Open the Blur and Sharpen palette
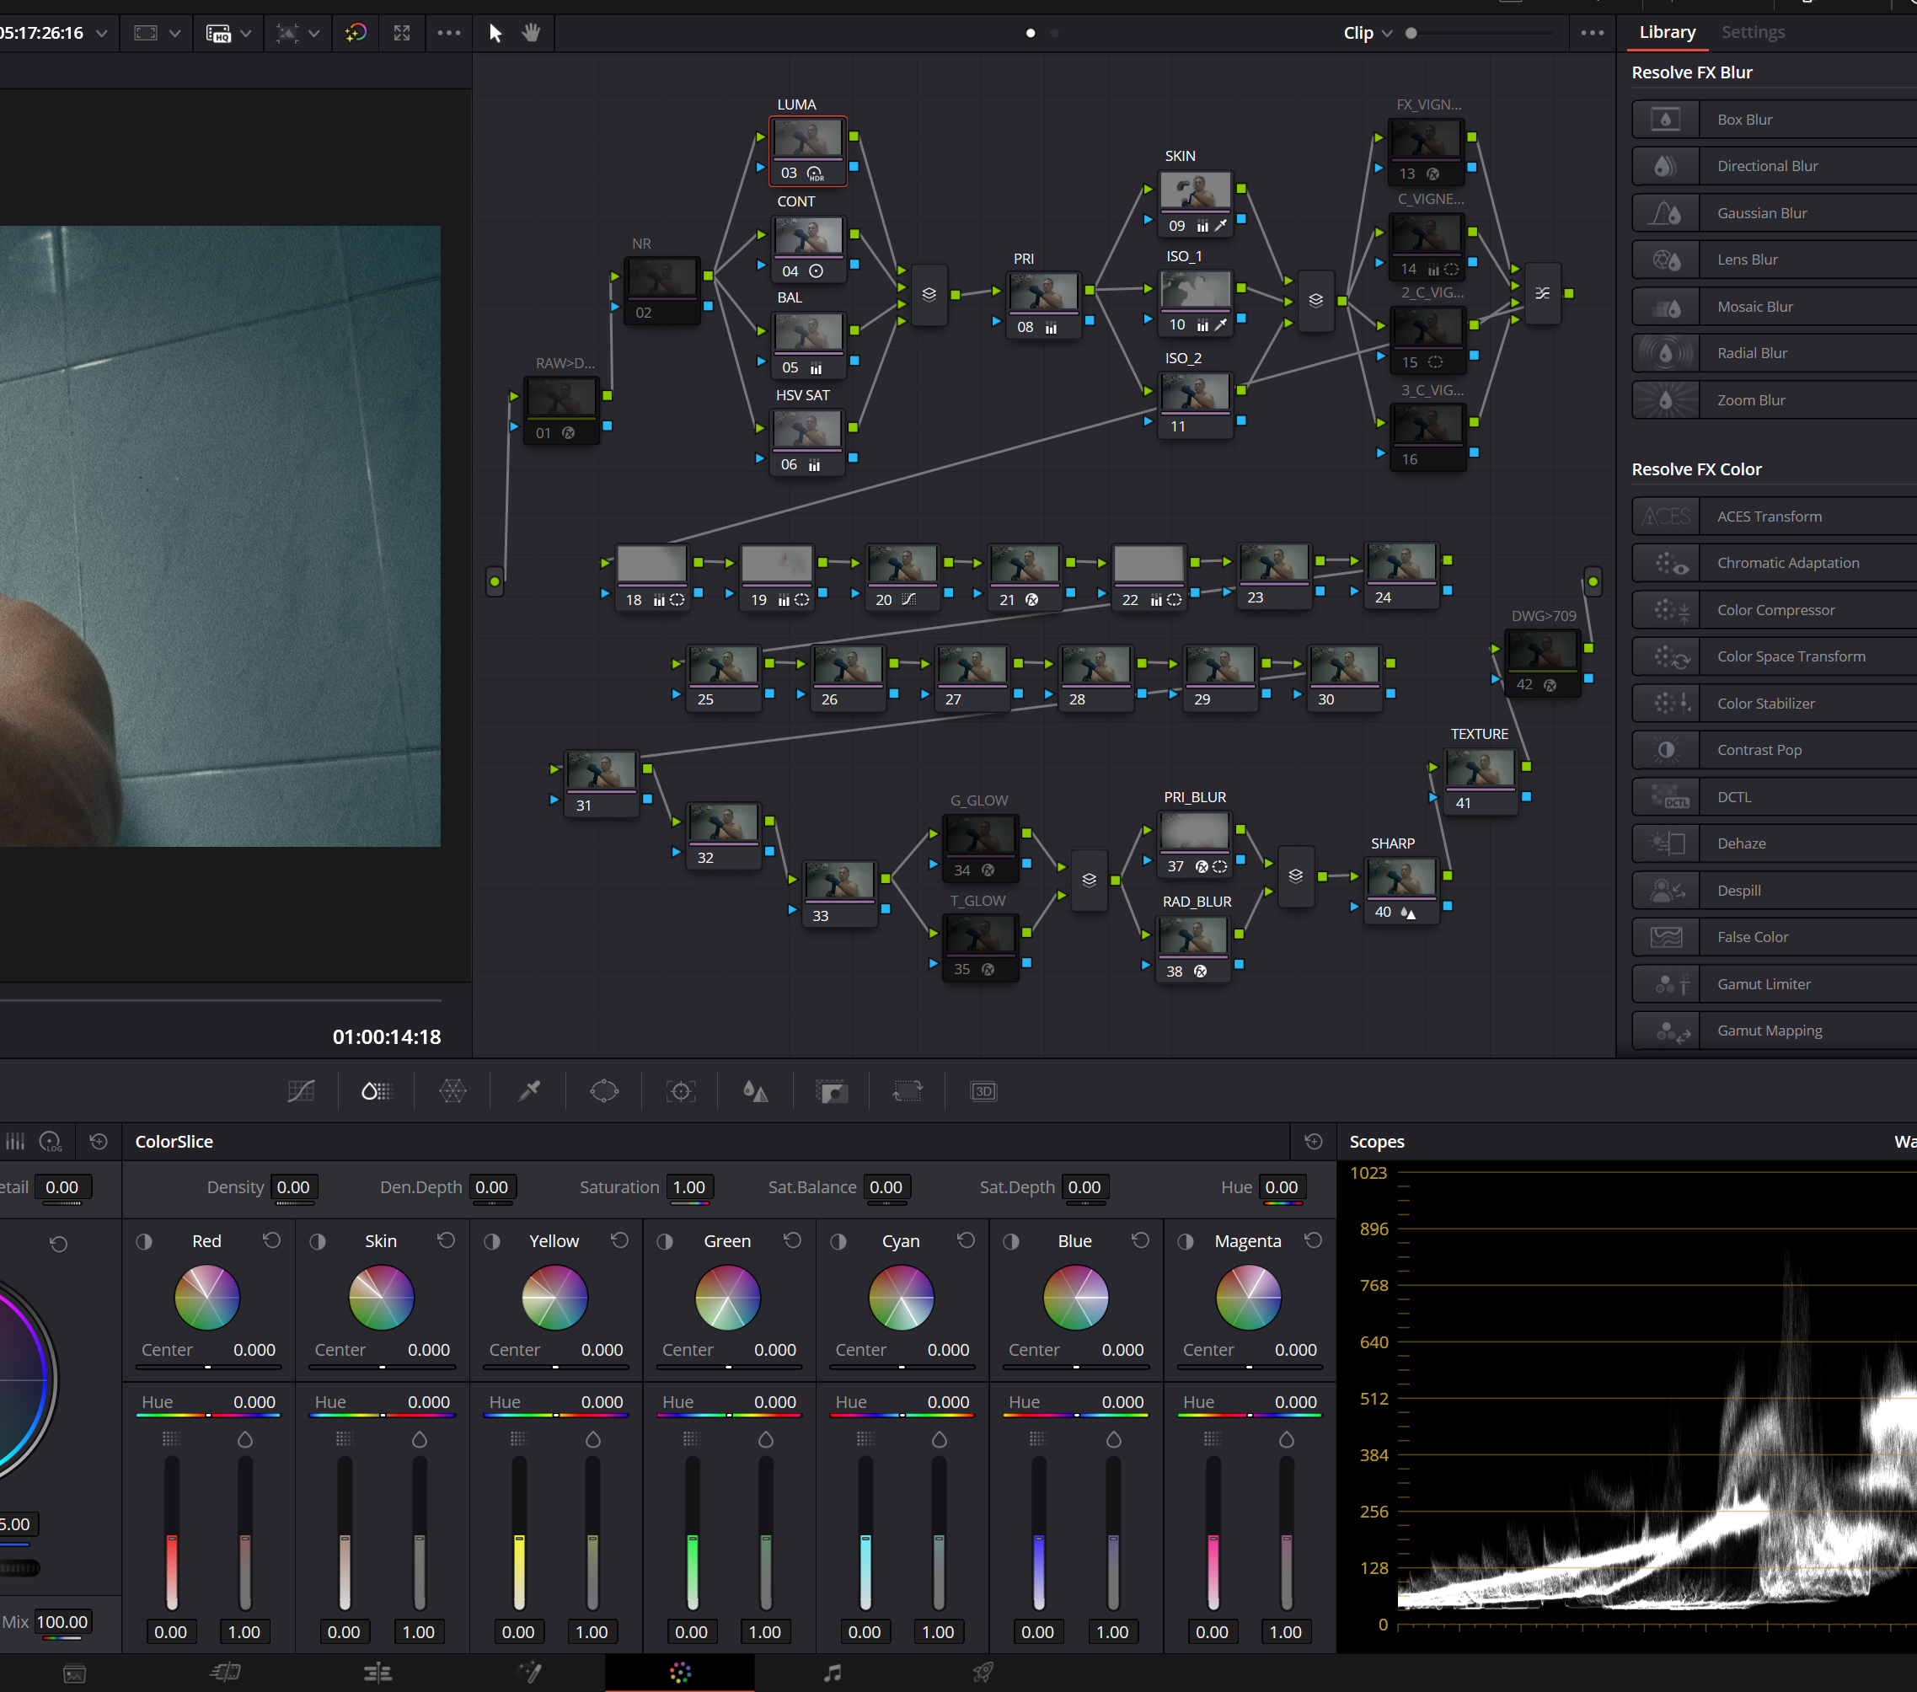The image size is (1917, 1692). click(x=755, y=1091)
